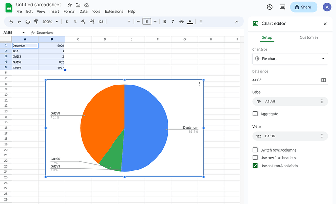Toggle strikethrough formatting
336x204 pixels.
181,21
